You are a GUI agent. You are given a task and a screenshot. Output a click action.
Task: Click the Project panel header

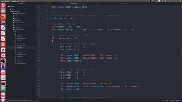(21, 4)
